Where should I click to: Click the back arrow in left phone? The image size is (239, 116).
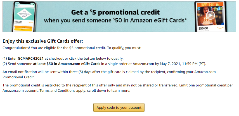16,5
